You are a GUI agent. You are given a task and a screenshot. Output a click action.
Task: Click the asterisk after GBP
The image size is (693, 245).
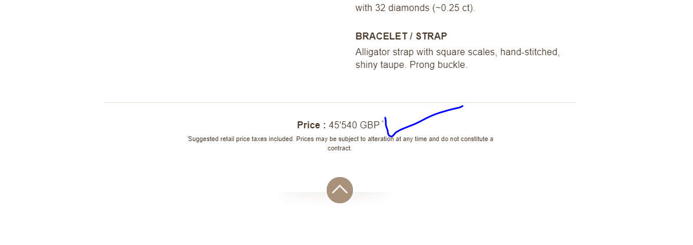coord(383,123)
